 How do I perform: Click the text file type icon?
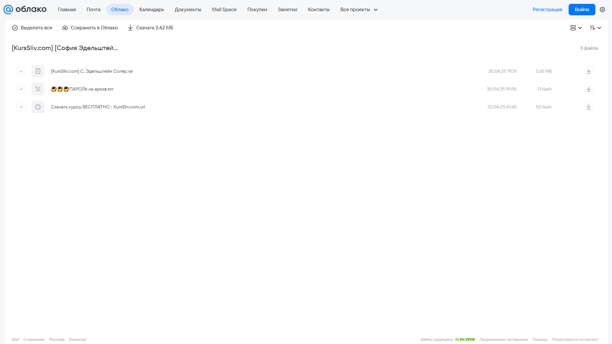coord(38,89)
